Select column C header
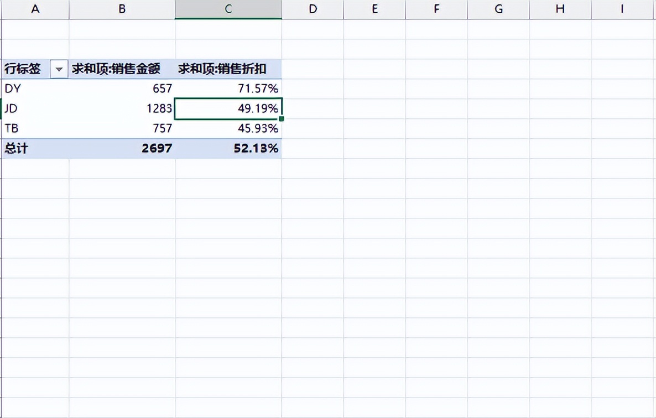The width and height of the screenshot is (656, 418). pos(228,9)
